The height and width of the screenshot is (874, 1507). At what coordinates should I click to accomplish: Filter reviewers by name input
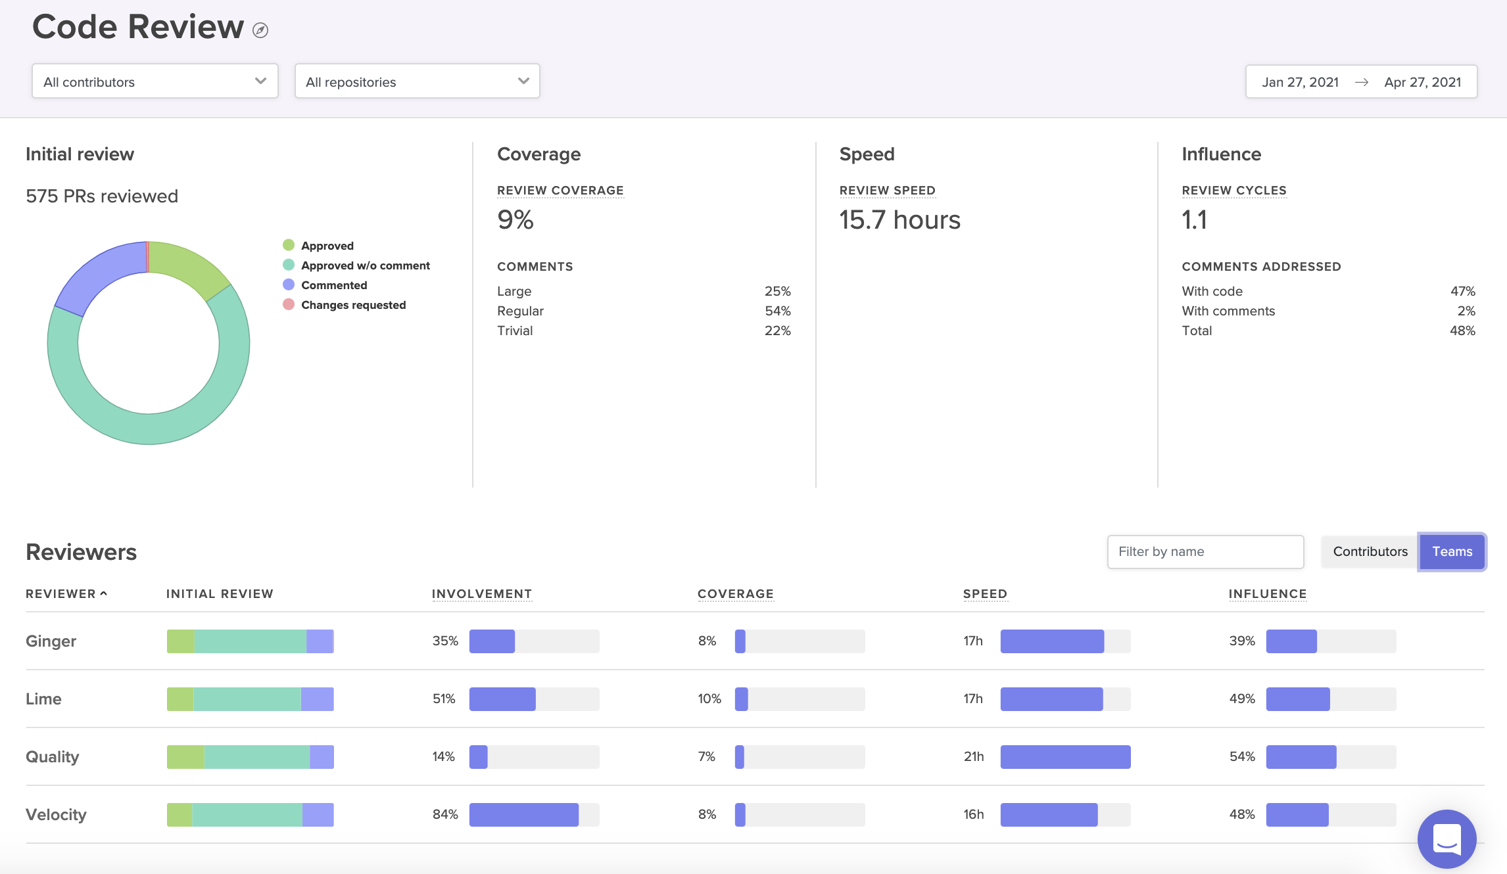coord(1205,551)
